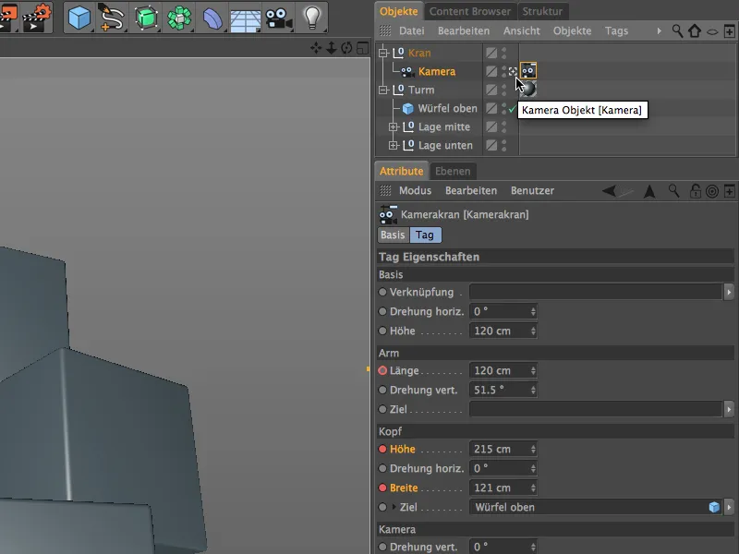Open the Object Manager Bearbeiten menu

[464, 31]
